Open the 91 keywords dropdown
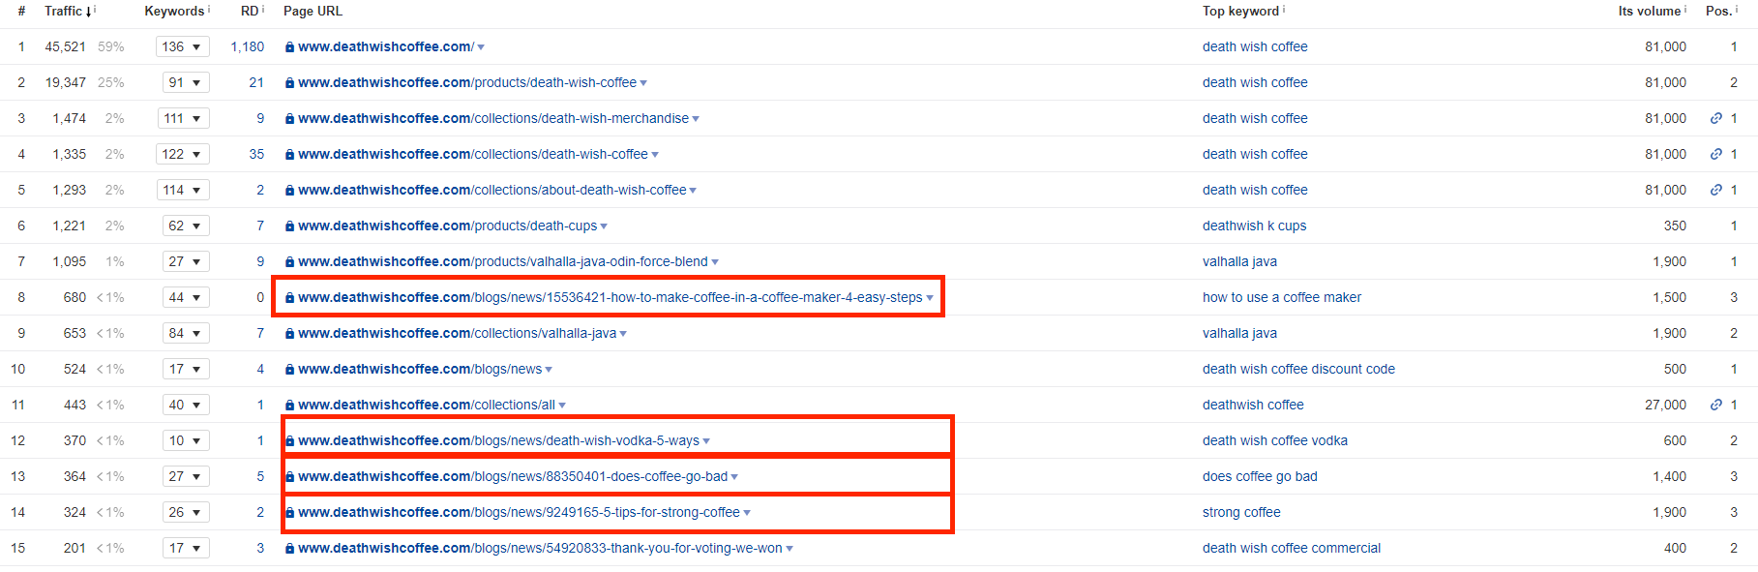 click(186, 82)
